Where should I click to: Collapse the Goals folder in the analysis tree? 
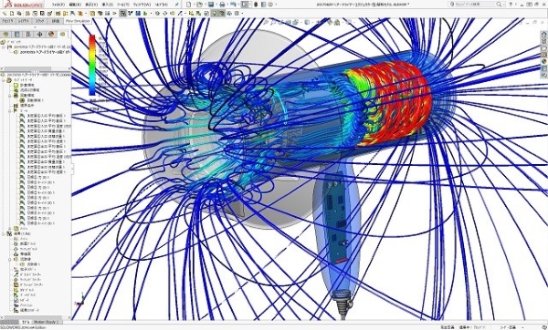point(10,110)
